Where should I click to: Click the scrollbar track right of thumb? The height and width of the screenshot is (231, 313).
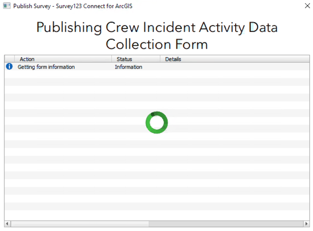point(226,224)
